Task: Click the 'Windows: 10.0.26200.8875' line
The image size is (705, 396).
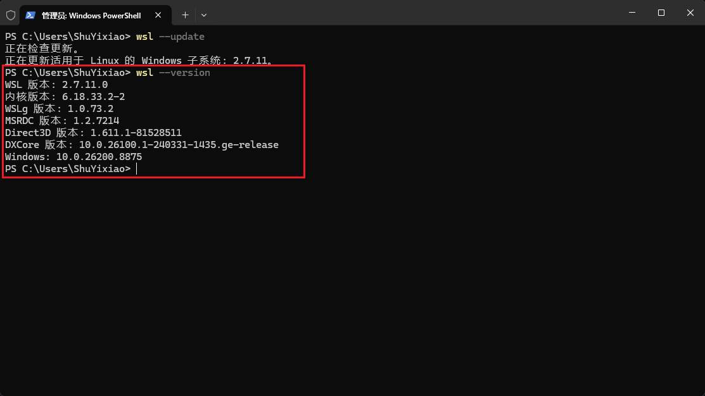Action: click(73, 157)
